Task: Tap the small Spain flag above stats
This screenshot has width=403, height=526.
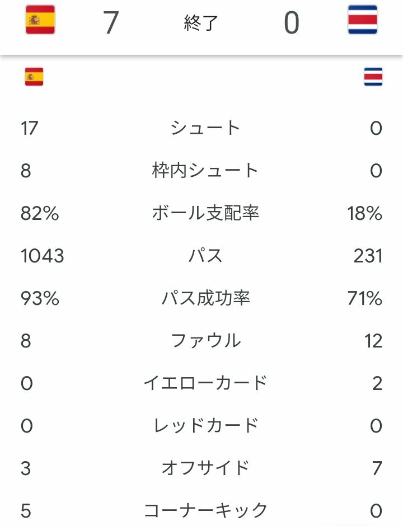Action: [34, 77]
